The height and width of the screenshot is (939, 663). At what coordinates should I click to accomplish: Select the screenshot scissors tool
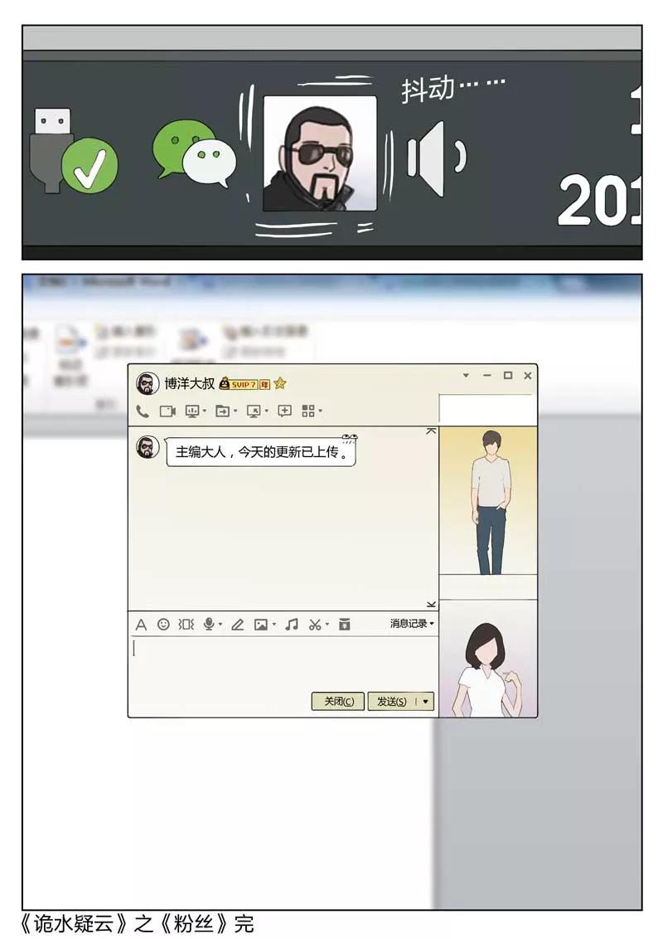click(x=315, y=624)
